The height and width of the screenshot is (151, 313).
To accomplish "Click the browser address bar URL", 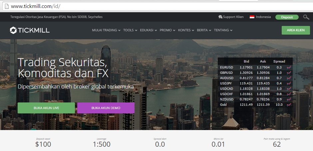I will [36, 6].
